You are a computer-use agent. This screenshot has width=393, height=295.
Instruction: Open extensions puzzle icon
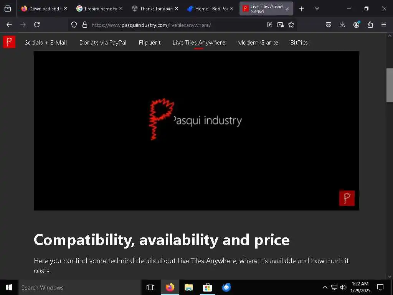[x=370, y=25]
